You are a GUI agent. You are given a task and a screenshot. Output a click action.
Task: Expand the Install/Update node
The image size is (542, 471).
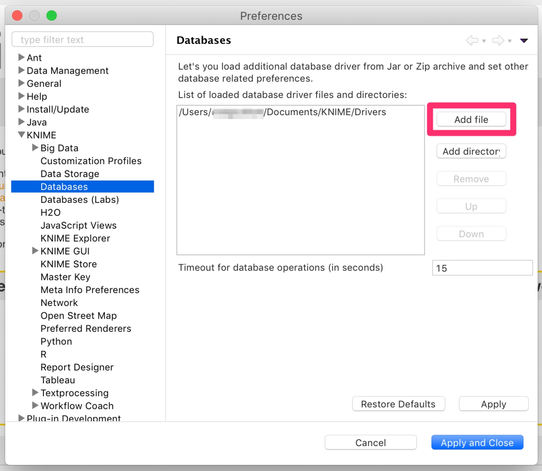pyautogui.click(x=21, y=109)
